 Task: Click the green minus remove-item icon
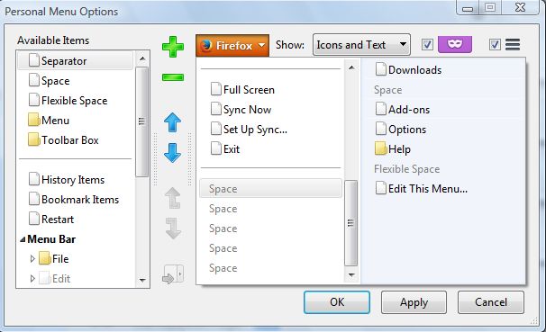tap(173, 77)
